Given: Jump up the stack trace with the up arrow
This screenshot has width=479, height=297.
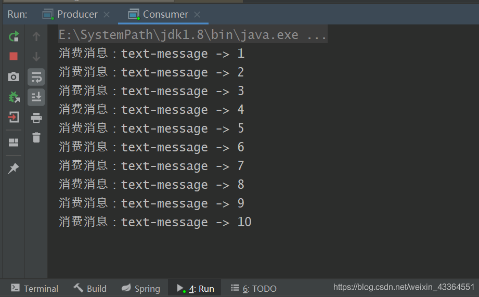Looking at the screenshot, I should point(36,36).
